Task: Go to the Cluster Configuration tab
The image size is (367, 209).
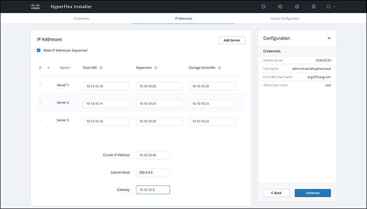Action: pyautogui.click(x=285, y=18)
